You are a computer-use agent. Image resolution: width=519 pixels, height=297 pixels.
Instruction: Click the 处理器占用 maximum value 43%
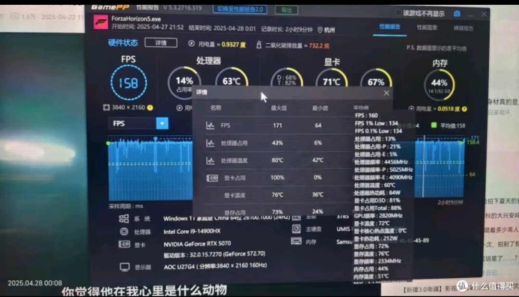point(277,143)
